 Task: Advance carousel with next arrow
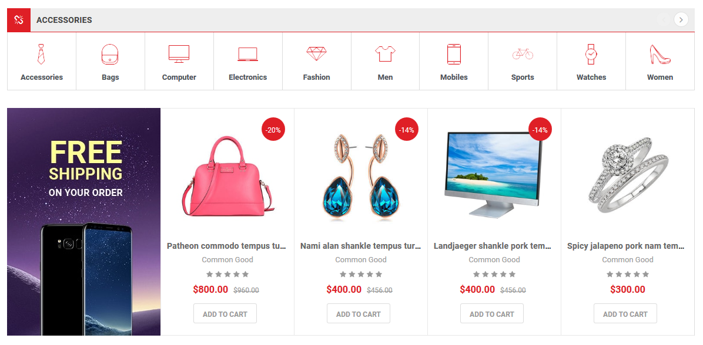(681, 20)
